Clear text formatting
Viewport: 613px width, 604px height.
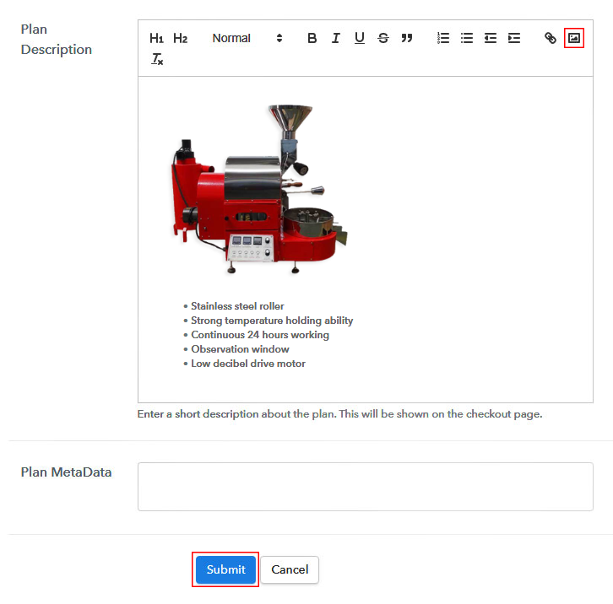click(x=157, y=59)
